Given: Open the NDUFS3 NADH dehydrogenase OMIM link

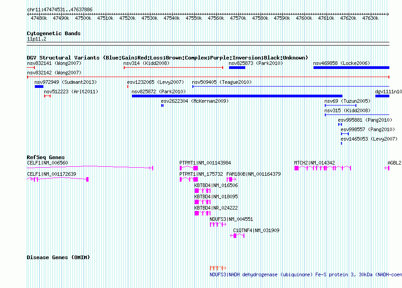Looking at the screenshot, I should pos(306,274).
